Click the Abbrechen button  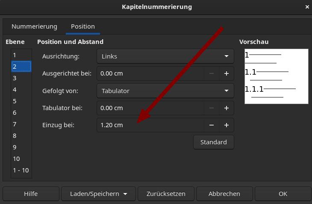[x=224, y=194]
